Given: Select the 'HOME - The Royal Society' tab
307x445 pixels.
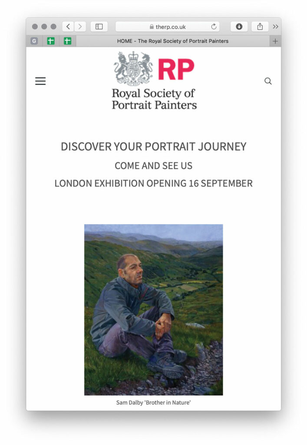Looking at the screenshot, I should [x=173, y=41].
